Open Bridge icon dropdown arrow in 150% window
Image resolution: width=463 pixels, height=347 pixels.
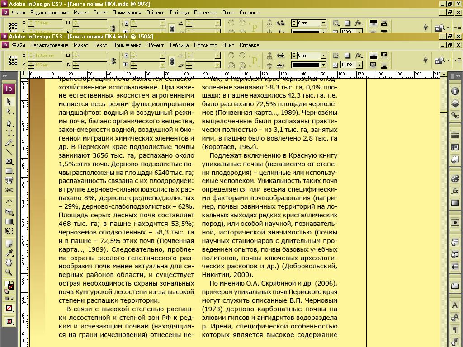click(448, 61)
